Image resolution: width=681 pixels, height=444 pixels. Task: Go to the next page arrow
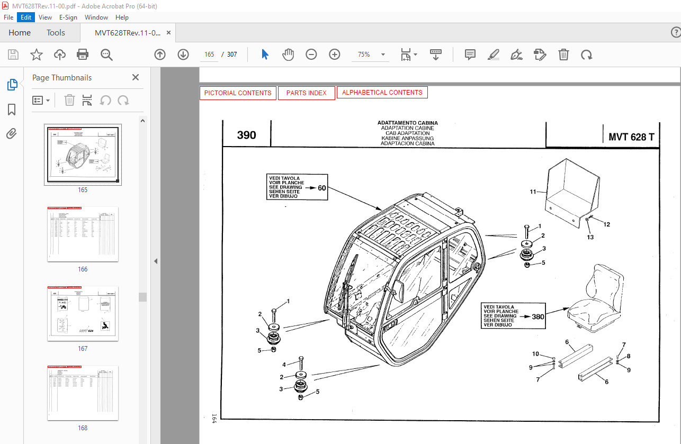(x=183, y=55)
